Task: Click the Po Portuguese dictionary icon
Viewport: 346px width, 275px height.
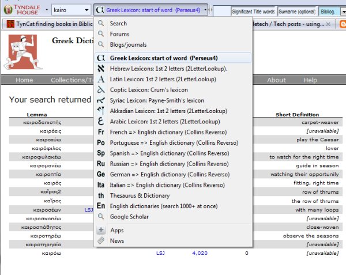Action: coord(101,142)
